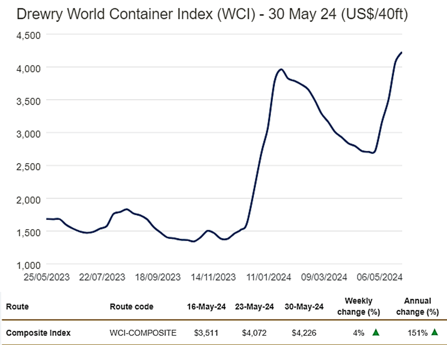This screenshot has height=345, width=447.
Task: Click the green weekly change up-arrow icon
Action: click(x=376, y=332)
